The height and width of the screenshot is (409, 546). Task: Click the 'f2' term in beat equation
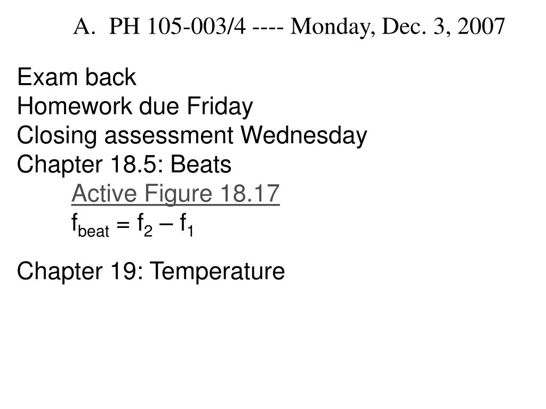click(145, 225)
